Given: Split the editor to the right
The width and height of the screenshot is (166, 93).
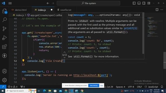Looking at the screenshot, I should coord(157,10).
